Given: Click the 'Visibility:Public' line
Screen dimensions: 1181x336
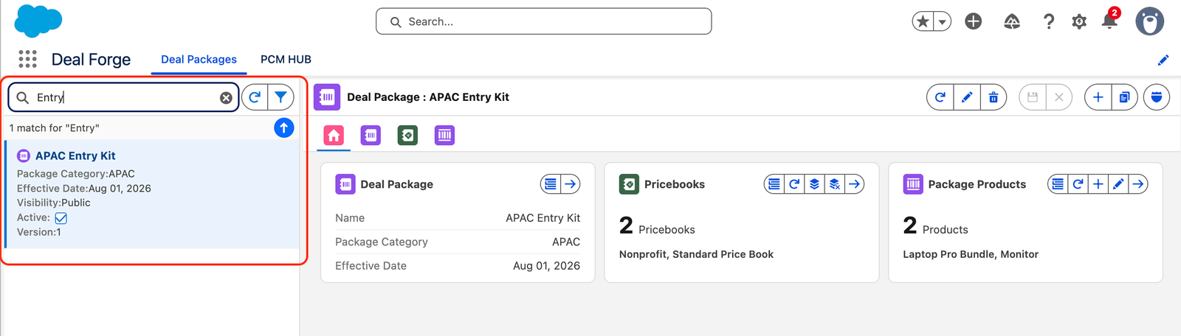Looking at the screenshot, I should tap(54, 203).
